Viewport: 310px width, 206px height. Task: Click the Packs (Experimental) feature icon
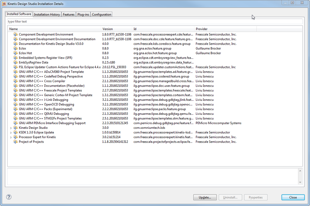[x=16, y=109]
